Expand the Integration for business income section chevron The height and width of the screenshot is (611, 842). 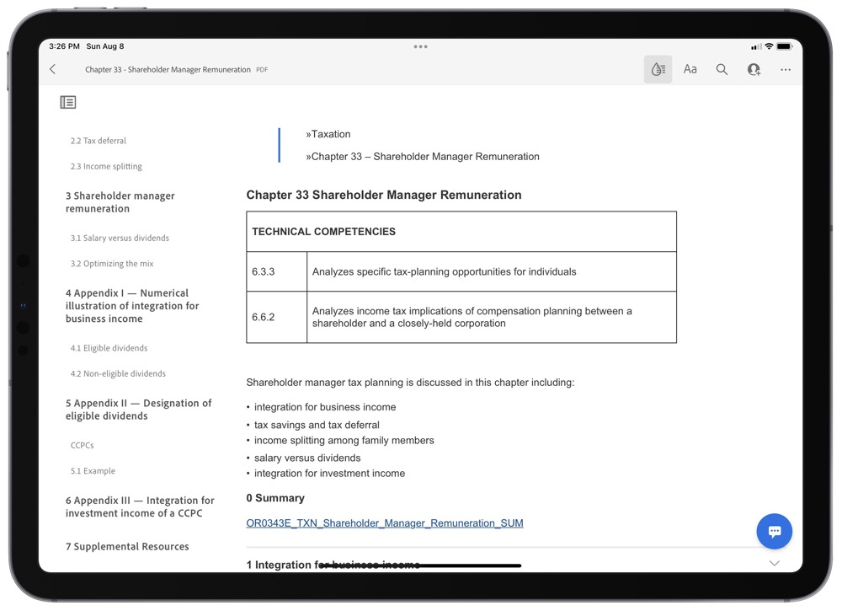[x=774, y=563]
